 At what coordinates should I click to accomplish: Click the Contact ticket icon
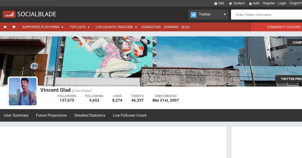(230, 4)
